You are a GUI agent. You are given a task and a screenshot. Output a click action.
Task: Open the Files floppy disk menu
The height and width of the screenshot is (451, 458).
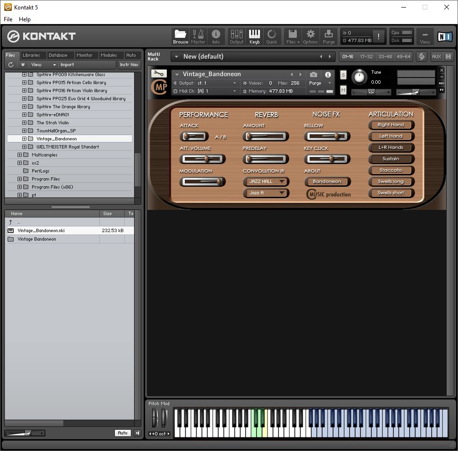(x=293, y=36)
